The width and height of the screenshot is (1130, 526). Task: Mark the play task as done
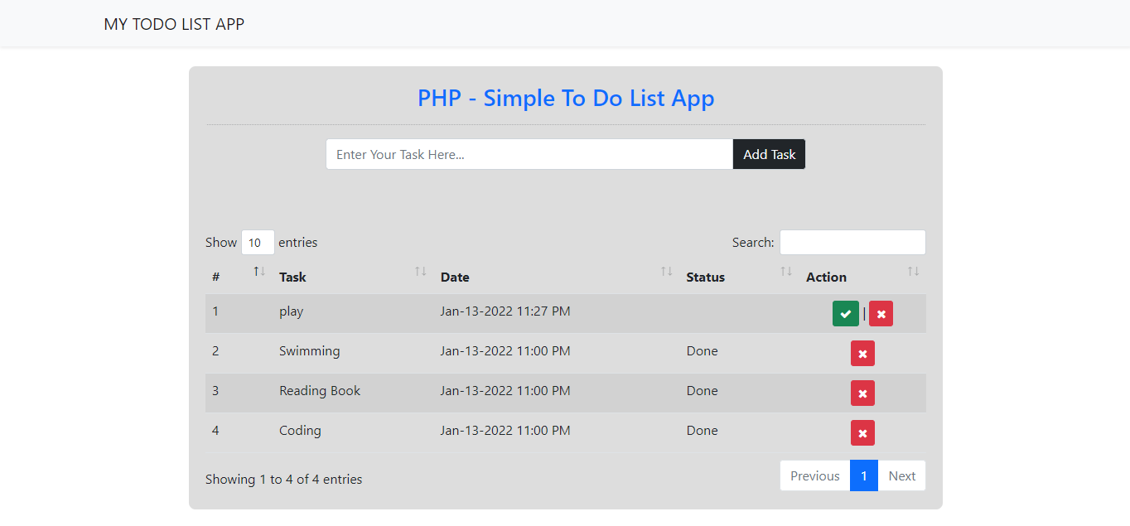pos(845,314)
